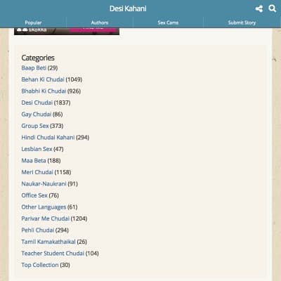281x281 pixels.
Task: Open the Hindi Chudai Kahani category
Action: (x=48, y=138)
